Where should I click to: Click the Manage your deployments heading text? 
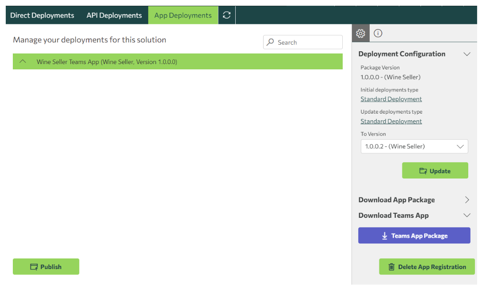90,40
